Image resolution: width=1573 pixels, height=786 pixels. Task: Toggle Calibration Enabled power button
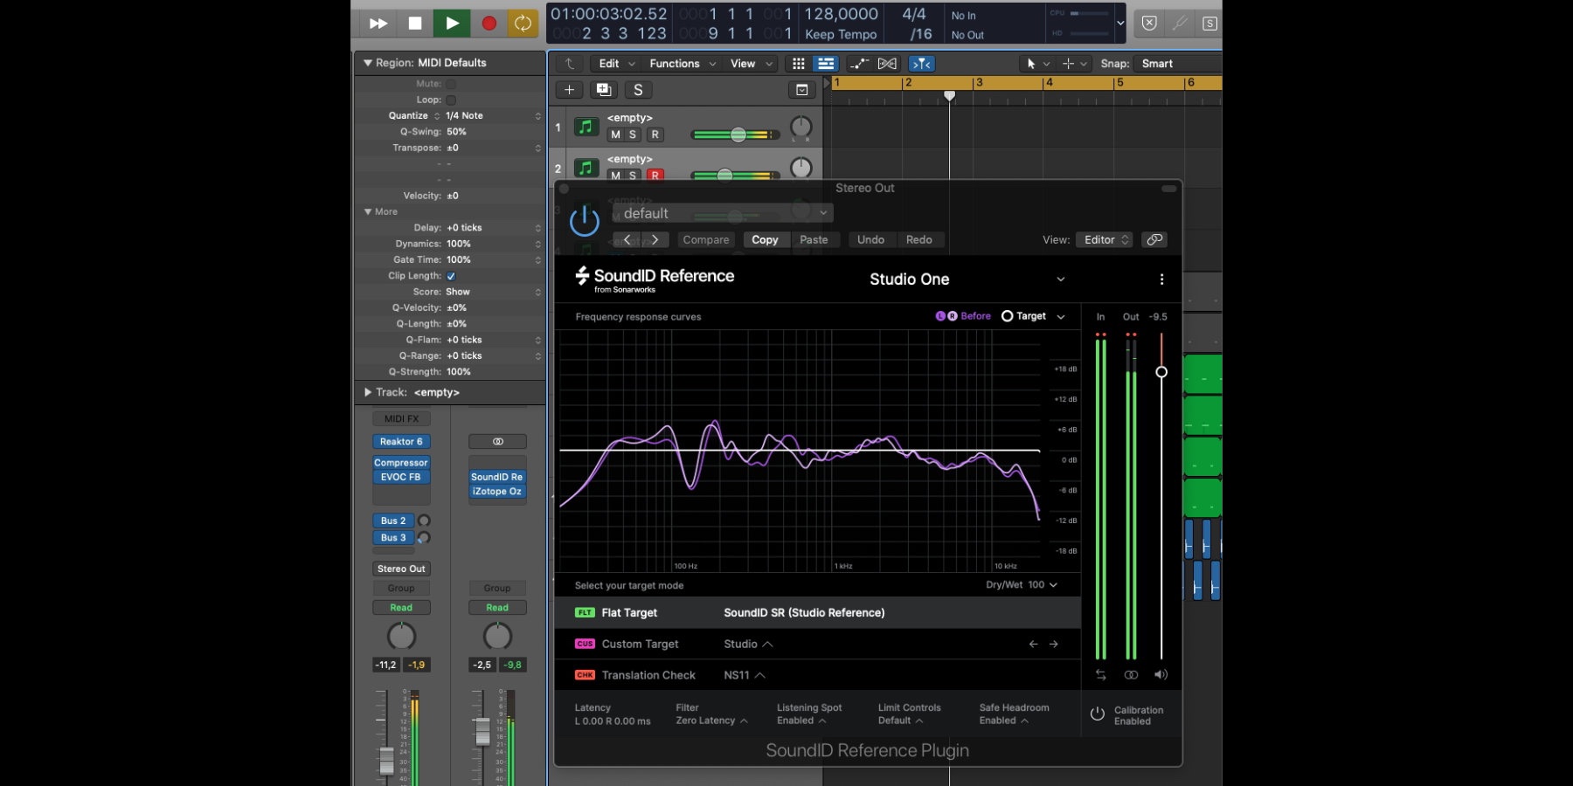point(1098,714)
